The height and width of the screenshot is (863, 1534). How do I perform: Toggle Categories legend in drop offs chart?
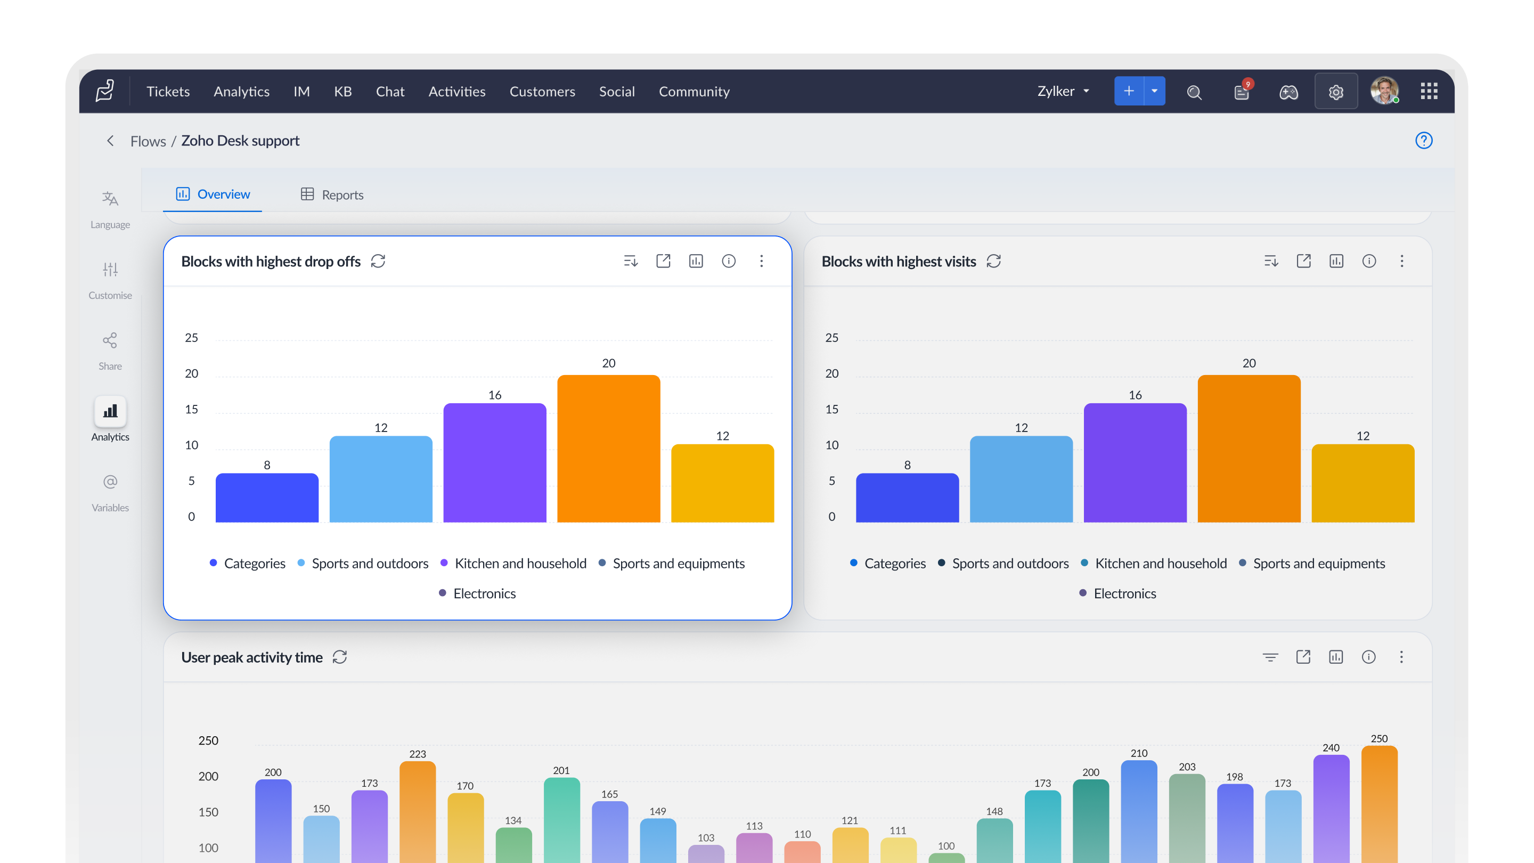pyautogui.click(x=247, y=564)
